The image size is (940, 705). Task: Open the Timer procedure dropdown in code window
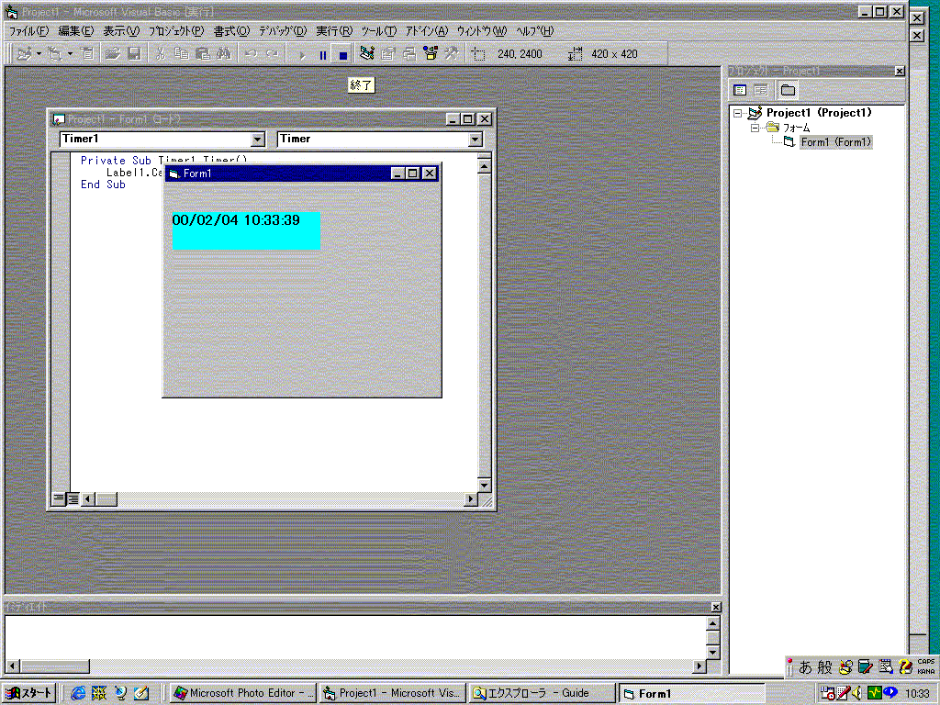click(x=476, y=140)
